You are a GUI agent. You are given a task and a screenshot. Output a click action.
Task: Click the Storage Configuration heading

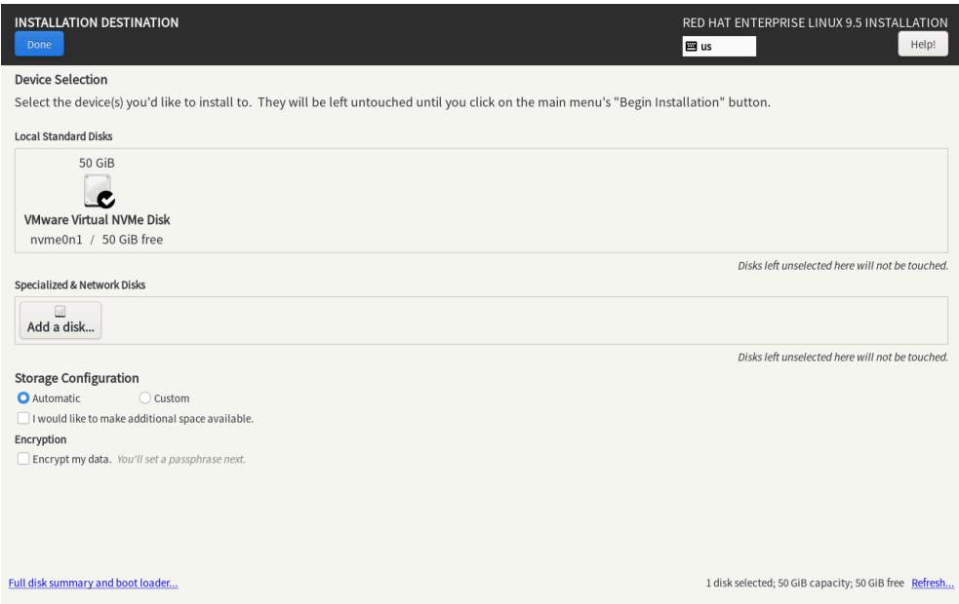[x=76, y=378]
